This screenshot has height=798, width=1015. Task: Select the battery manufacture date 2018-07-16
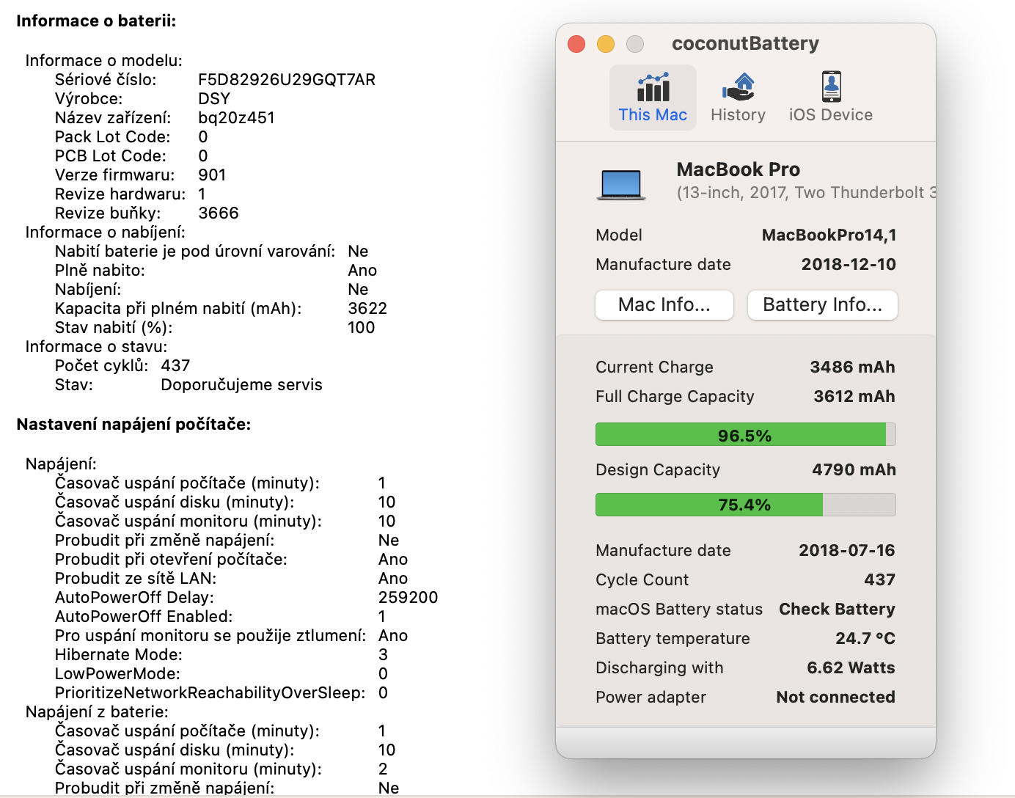coord(847,550)
